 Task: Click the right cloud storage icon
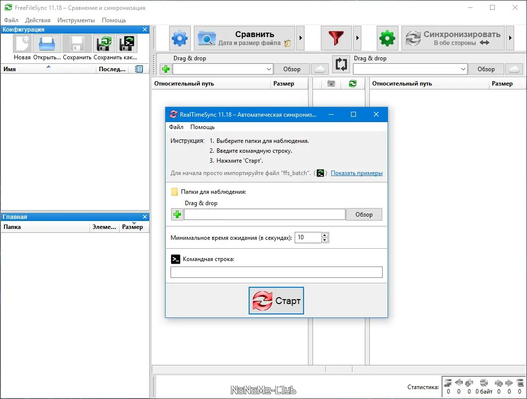pyautogui.click(x=514, y=69)
